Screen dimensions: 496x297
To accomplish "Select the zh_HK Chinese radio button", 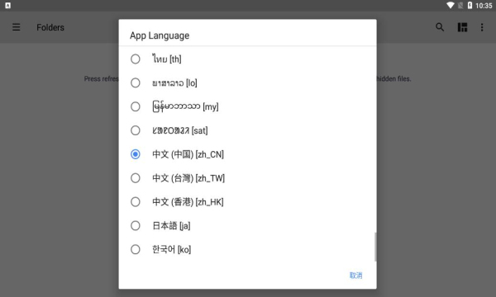I will [136, 201].
